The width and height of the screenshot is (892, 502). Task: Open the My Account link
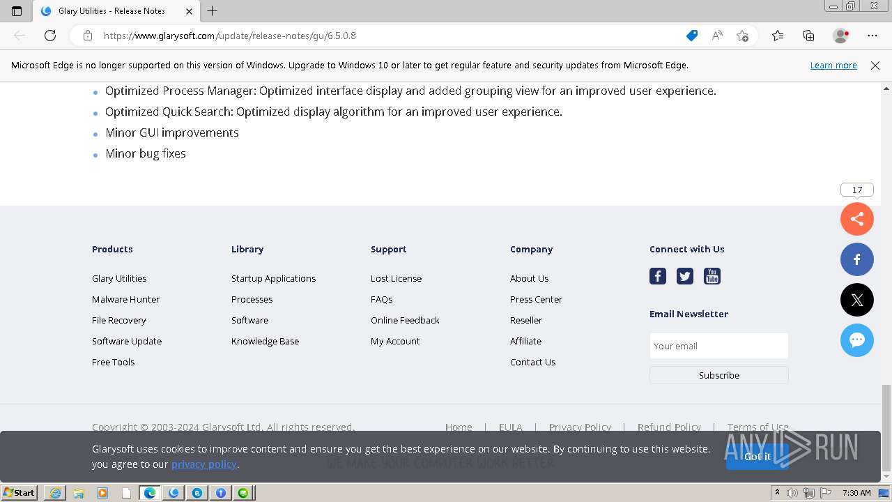pos(395,341)
